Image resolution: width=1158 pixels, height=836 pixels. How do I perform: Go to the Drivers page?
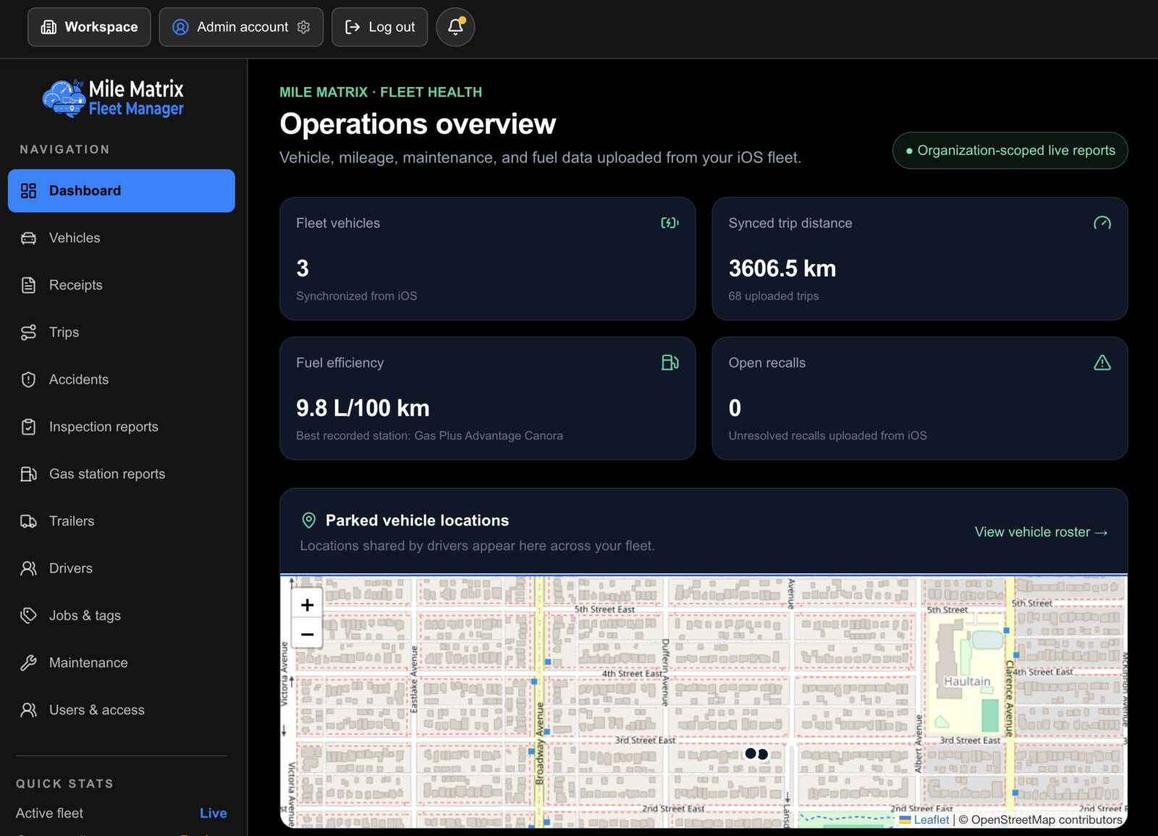[x=122, y=568]
